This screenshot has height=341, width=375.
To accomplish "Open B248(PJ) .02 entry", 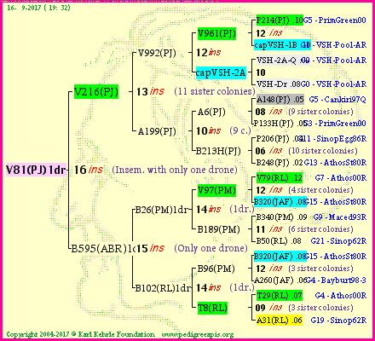I will 280,163.
